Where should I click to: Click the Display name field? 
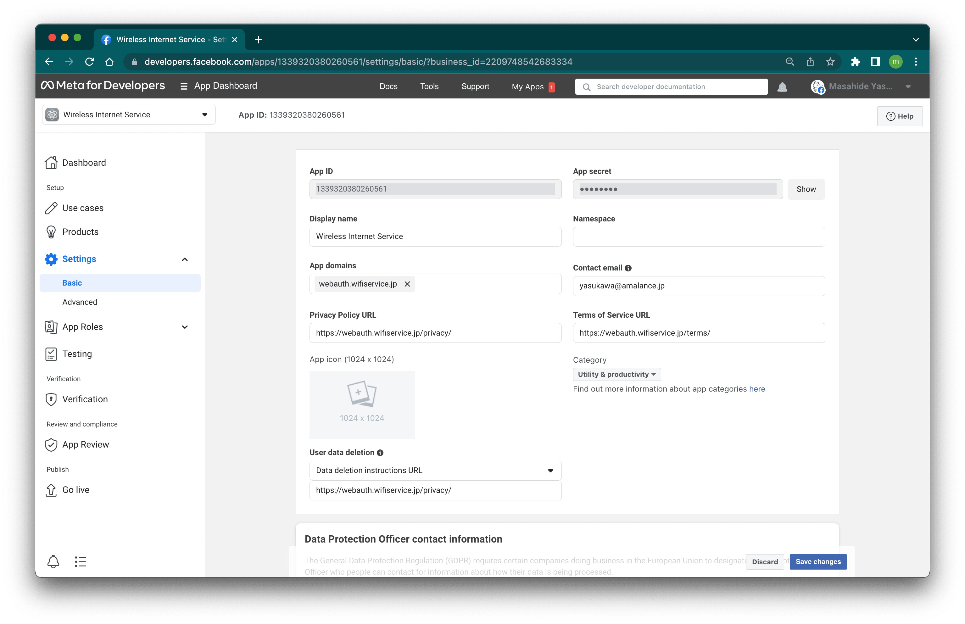[x=435, y=236]
